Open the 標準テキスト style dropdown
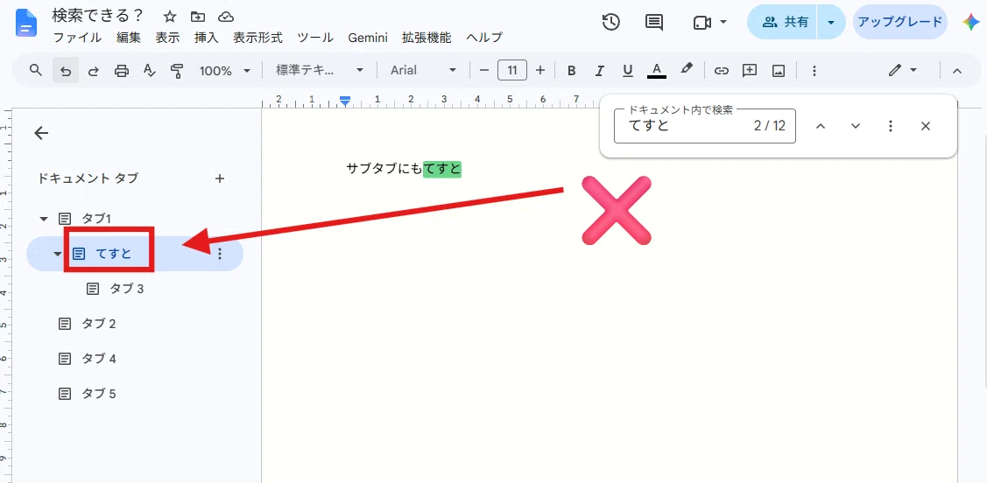Image resolution: width=987 pixels, height=483 pixels. pyautogui.click(x=320, y=70)
